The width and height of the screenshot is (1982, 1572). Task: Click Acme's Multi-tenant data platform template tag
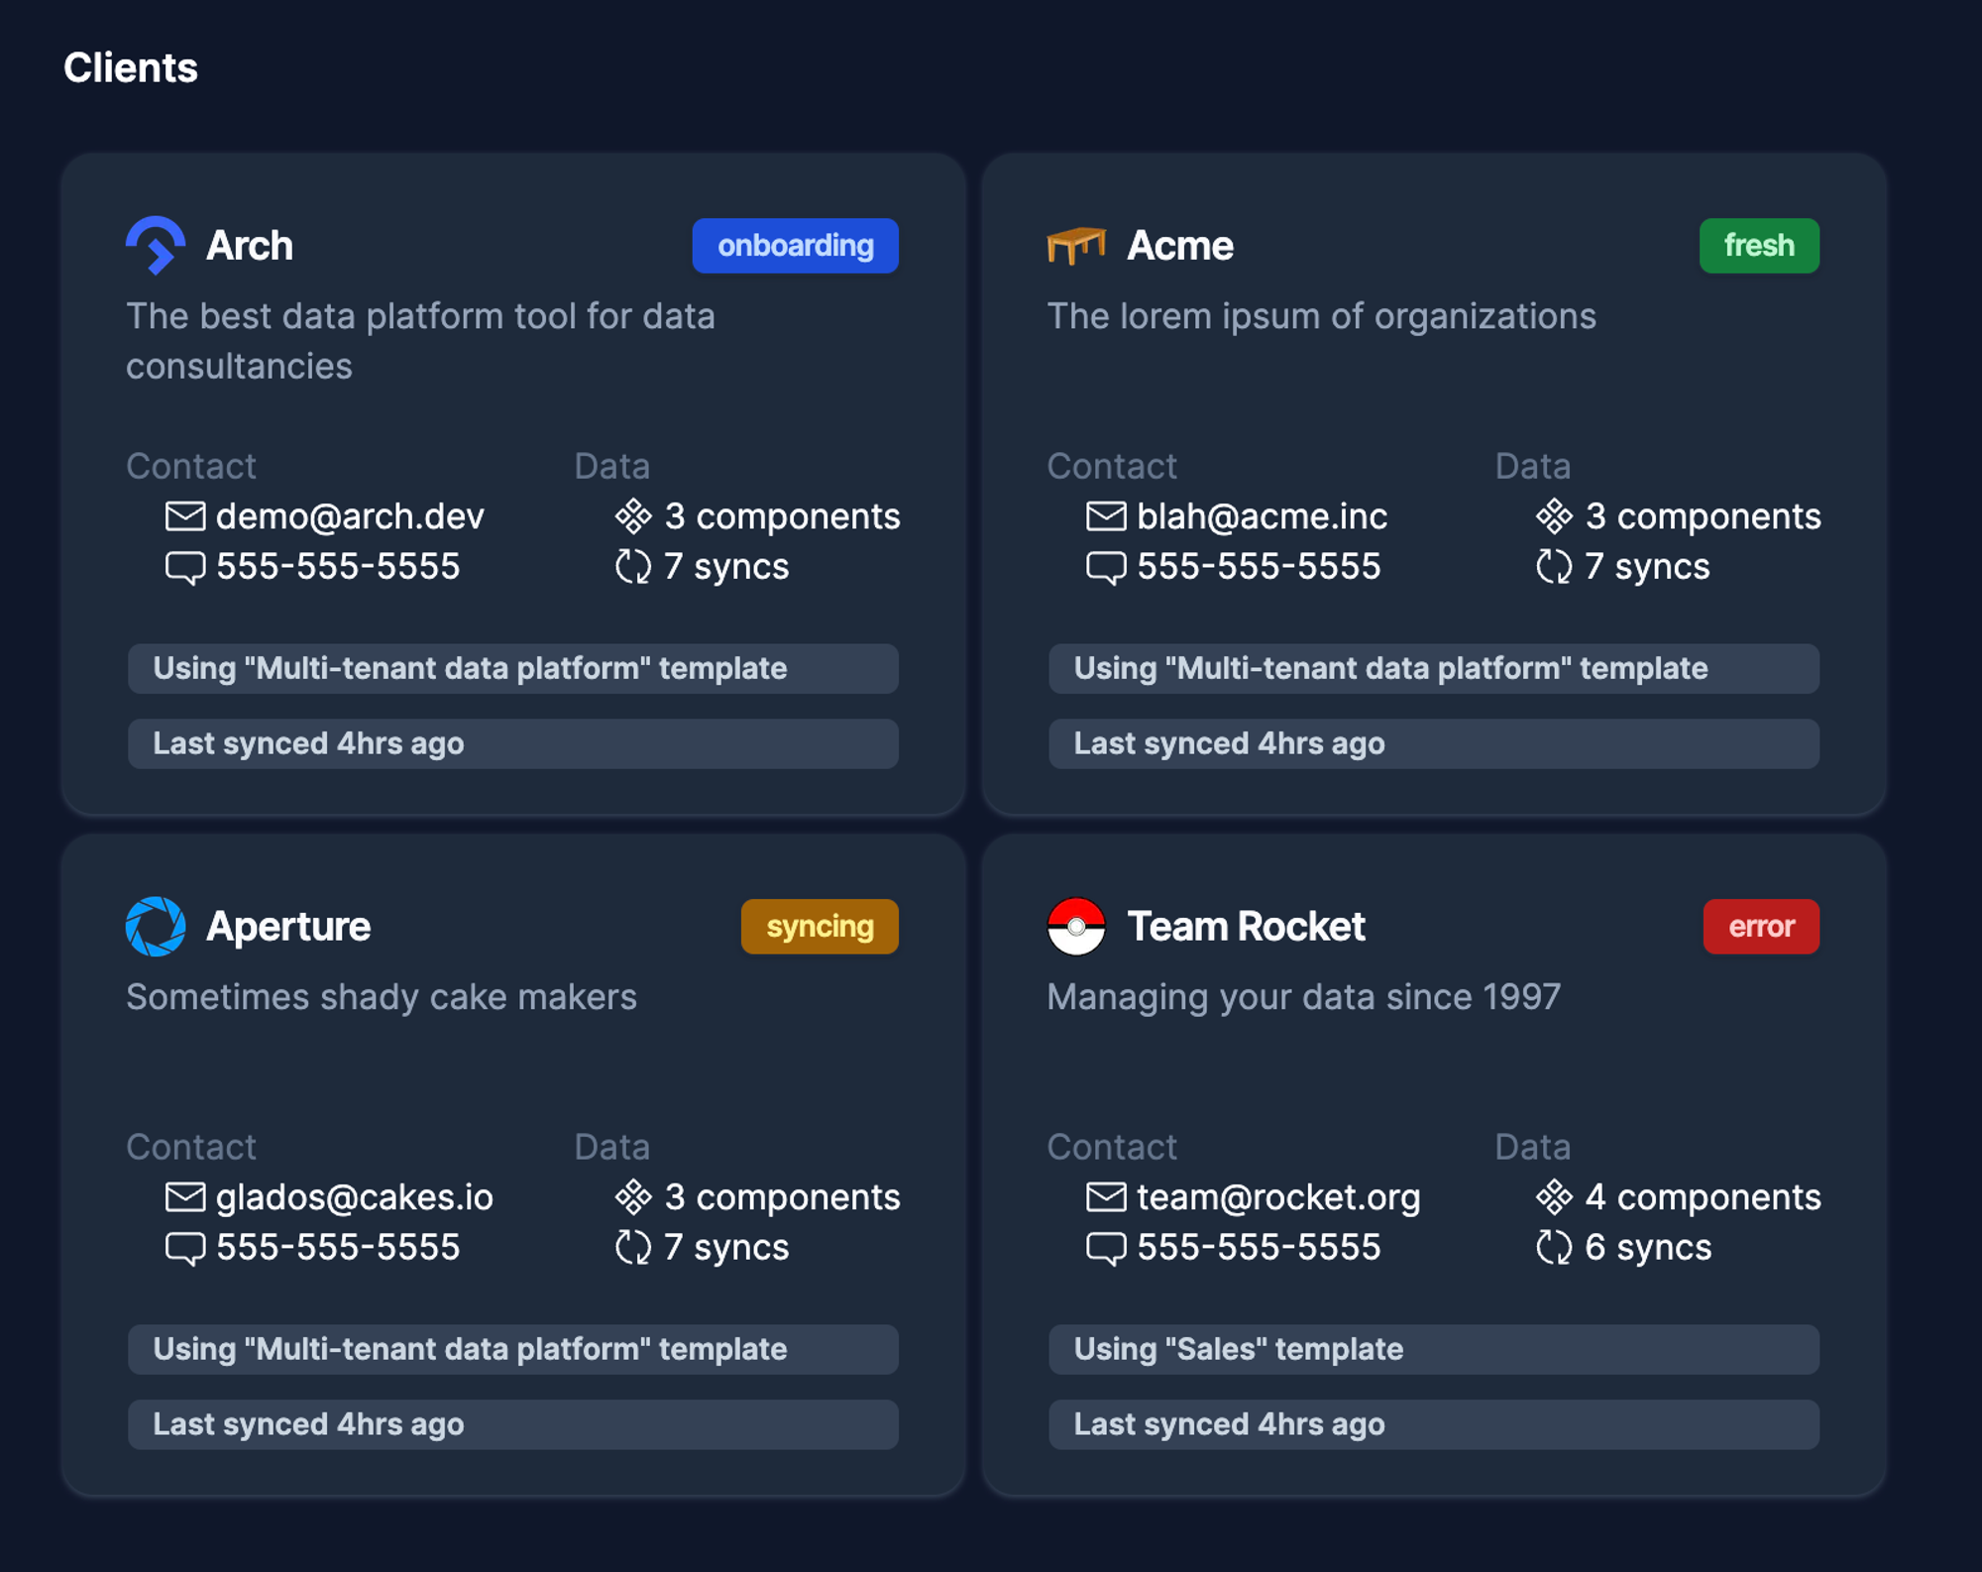click(1434, 669)
